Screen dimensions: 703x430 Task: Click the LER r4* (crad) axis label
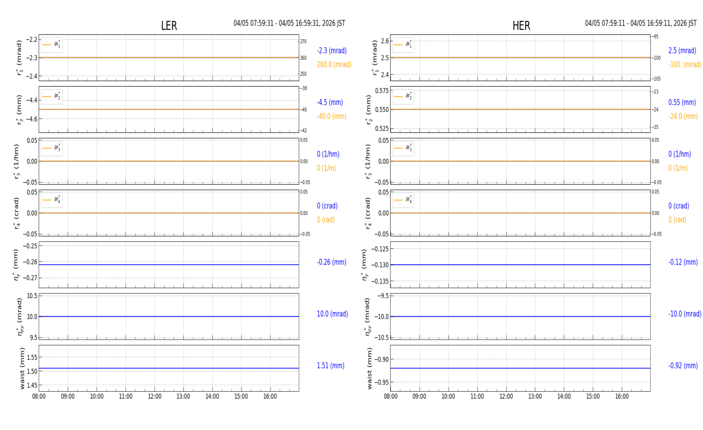(17, 213)
